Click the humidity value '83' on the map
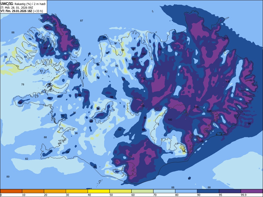This screenshot has height=197, width=263. (42, 71)
